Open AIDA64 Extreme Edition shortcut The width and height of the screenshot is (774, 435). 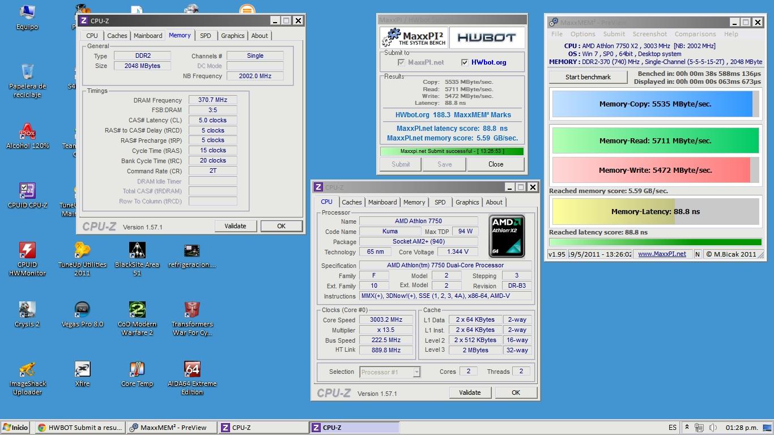192,378
